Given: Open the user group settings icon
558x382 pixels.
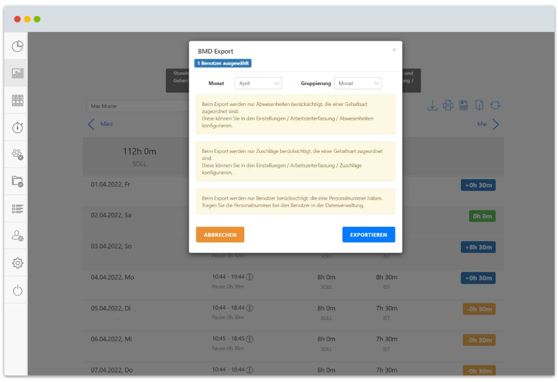Looking at the screenshot, I should 18,155.
